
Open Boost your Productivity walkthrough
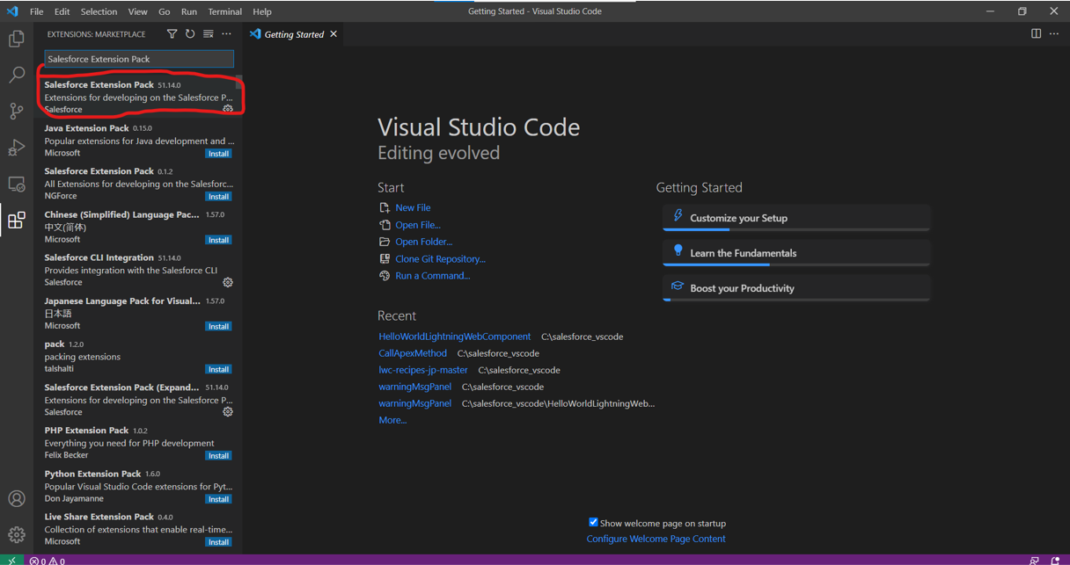click(796, 288)
